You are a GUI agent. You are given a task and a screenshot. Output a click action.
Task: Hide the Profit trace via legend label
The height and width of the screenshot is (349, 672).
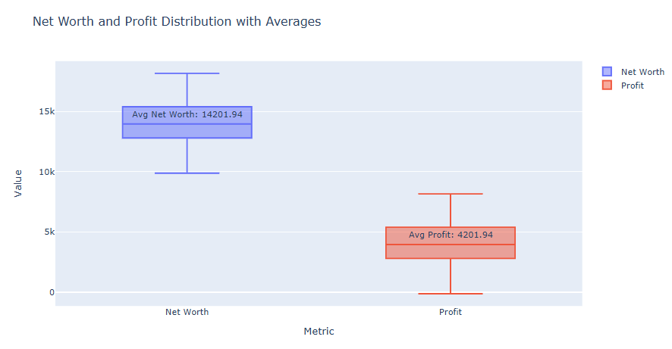pos(632,86)
